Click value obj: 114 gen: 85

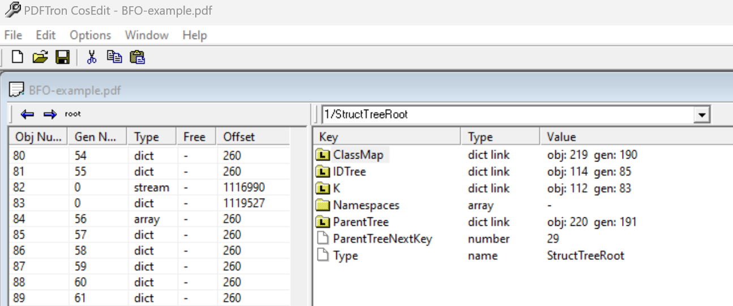[589, 172]
